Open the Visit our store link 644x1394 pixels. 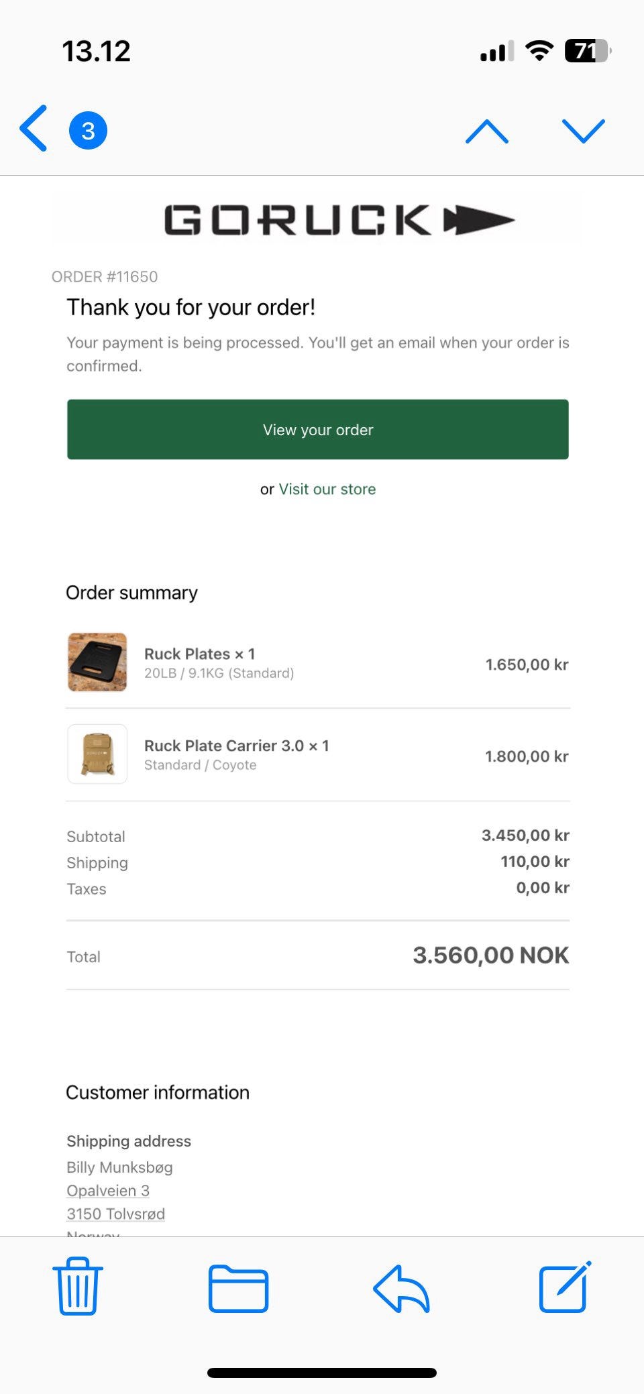327,489
